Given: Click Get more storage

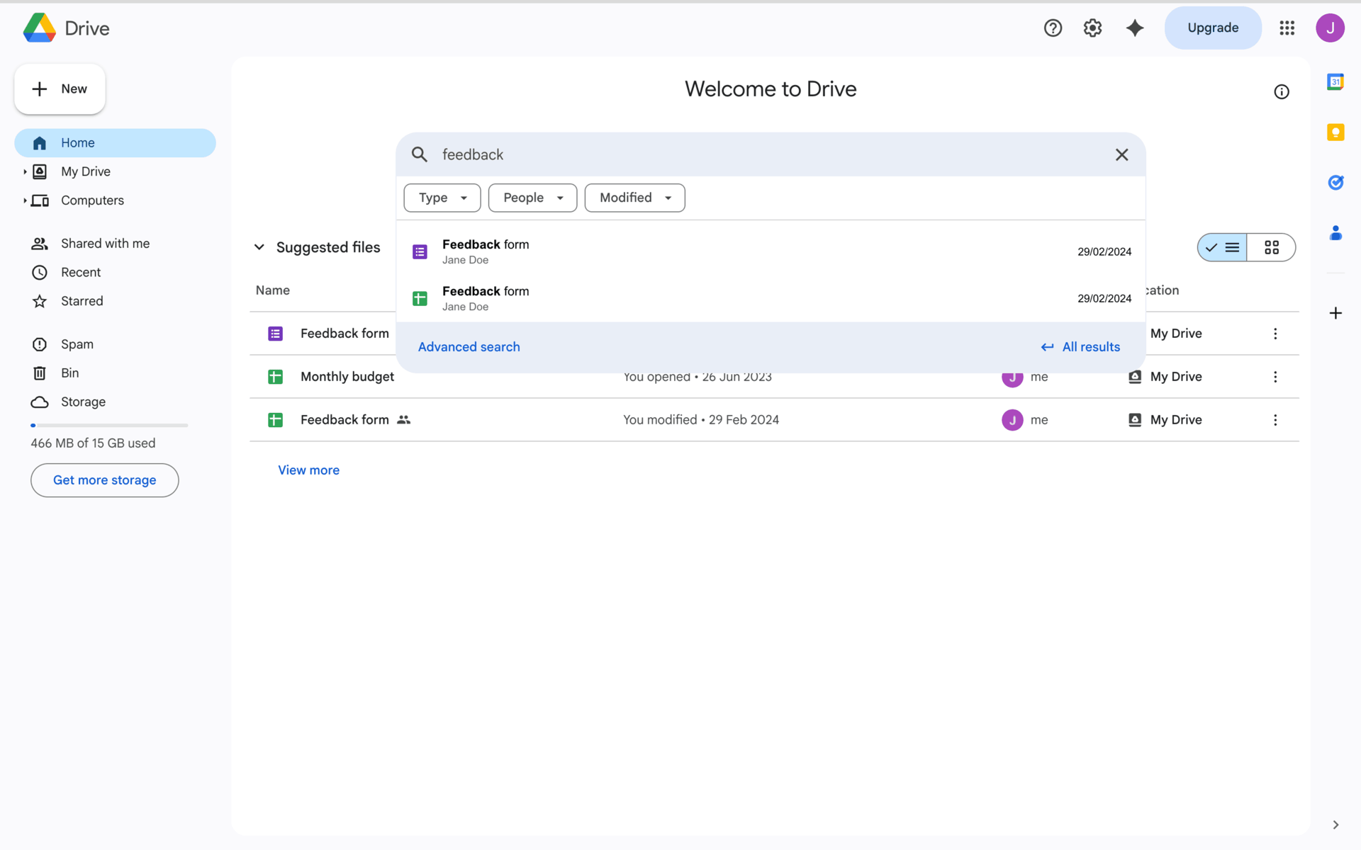Looking at the screenshot, I should pos(104,480).
